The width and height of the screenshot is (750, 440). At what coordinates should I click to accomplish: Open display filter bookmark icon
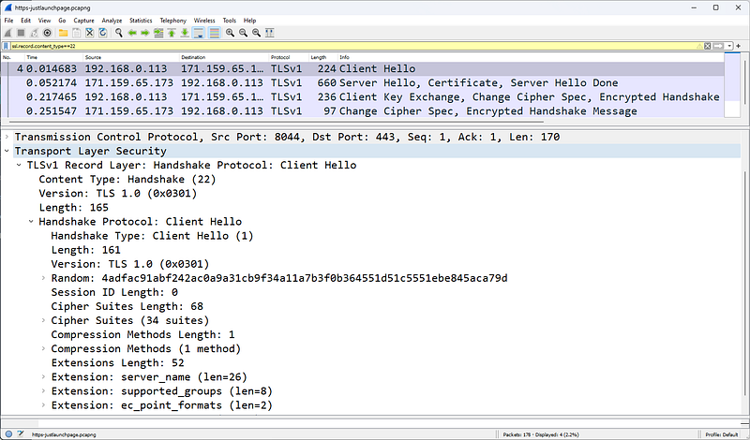point(6,46)
